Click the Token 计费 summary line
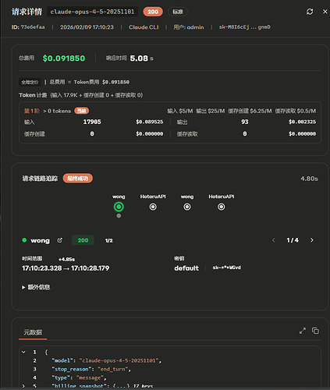This screenshot has height=390, width=330. [x=81, y=95]
